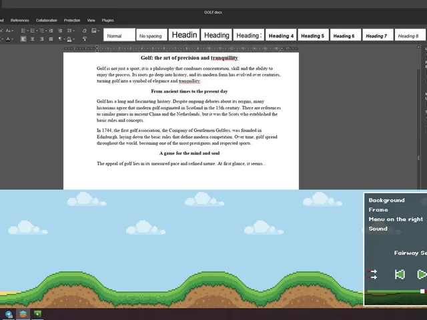Image resolution: width=427 pixels, height=320 pixels.
Task: Click the horizontal ruler above the page
Action: pyautogui.click(x=181, y=49)
